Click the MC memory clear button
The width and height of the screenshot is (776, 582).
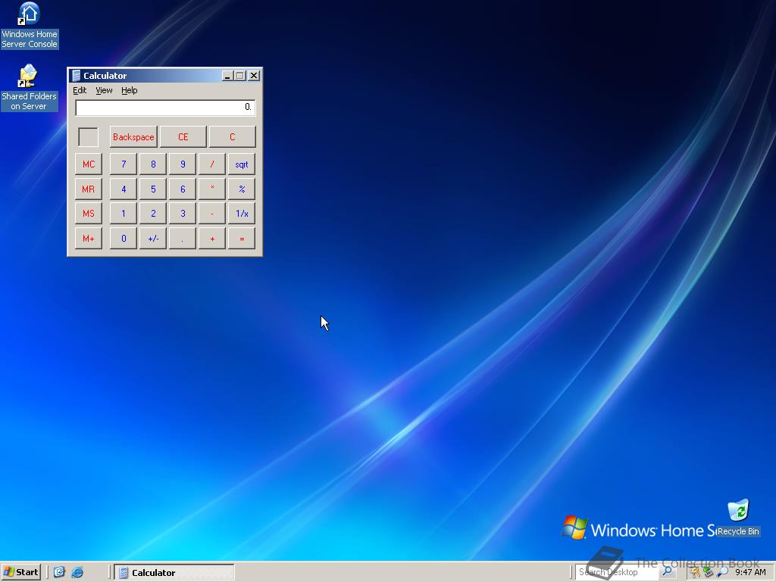click(89, 164)
